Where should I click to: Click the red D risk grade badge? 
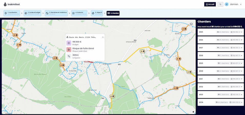point(69,49)
